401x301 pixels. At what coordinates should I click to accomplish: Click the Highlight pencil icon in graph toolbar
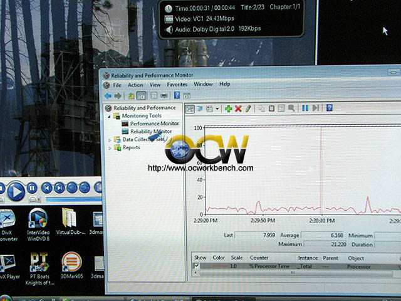248,108
